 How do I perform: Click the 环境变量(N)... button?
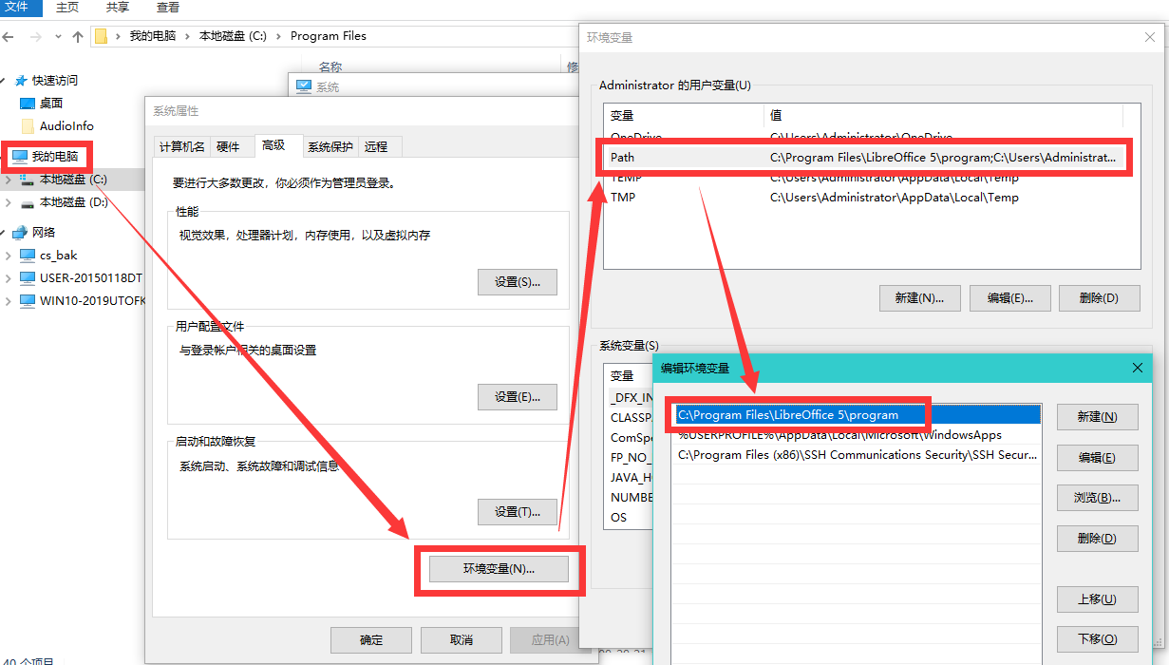coord(499,569)
